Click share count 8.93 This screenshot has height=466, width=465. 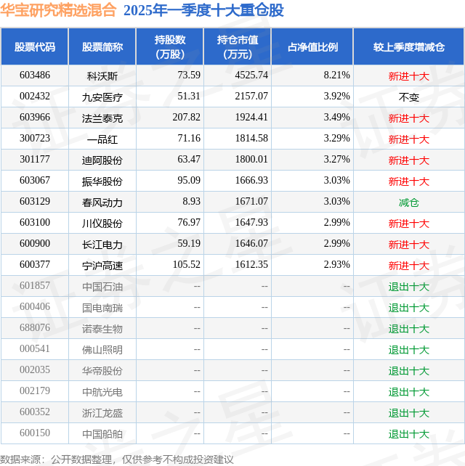191,202
